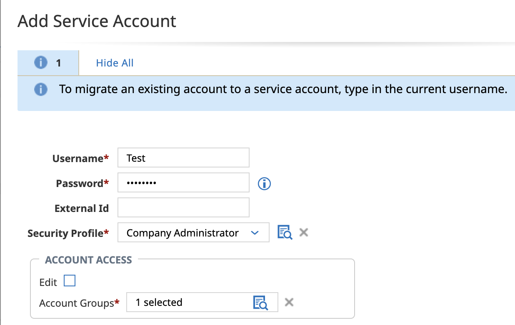The height and width of the screenshot is (325, 515).
Task: Click the Add Service Account page heading
Action: (x=97, y=21)
